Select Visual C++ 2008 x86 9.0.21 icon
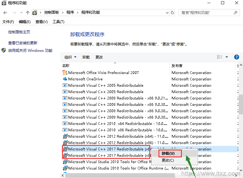Screen dimensions: 243x178 click(65, 98)
